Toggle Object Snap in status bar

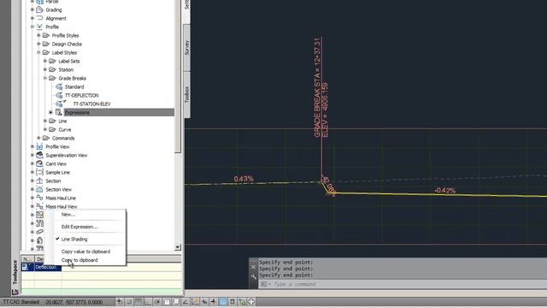click(x=167, y=302)
